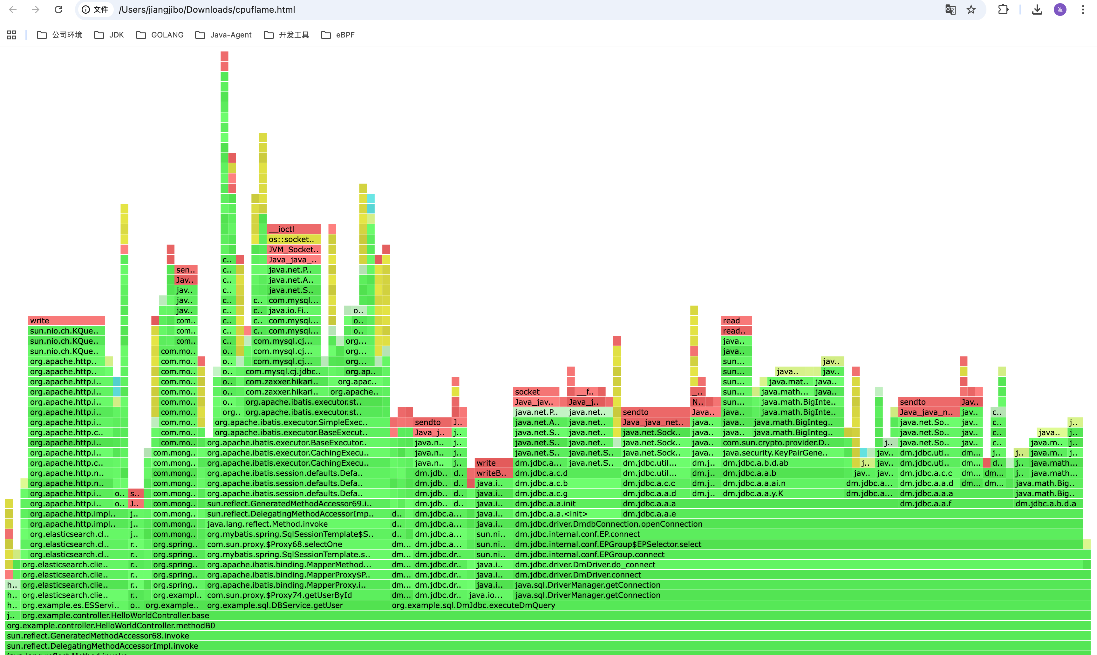Select the org.example.sql.DmJdbc.executeDmQuery frame
This screenshot has width=1097, height=655.
(473, 605)
